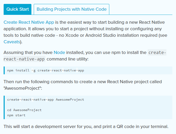
Task: Click the create-react-native-app AwesomeProject command line
Action: 46,100
